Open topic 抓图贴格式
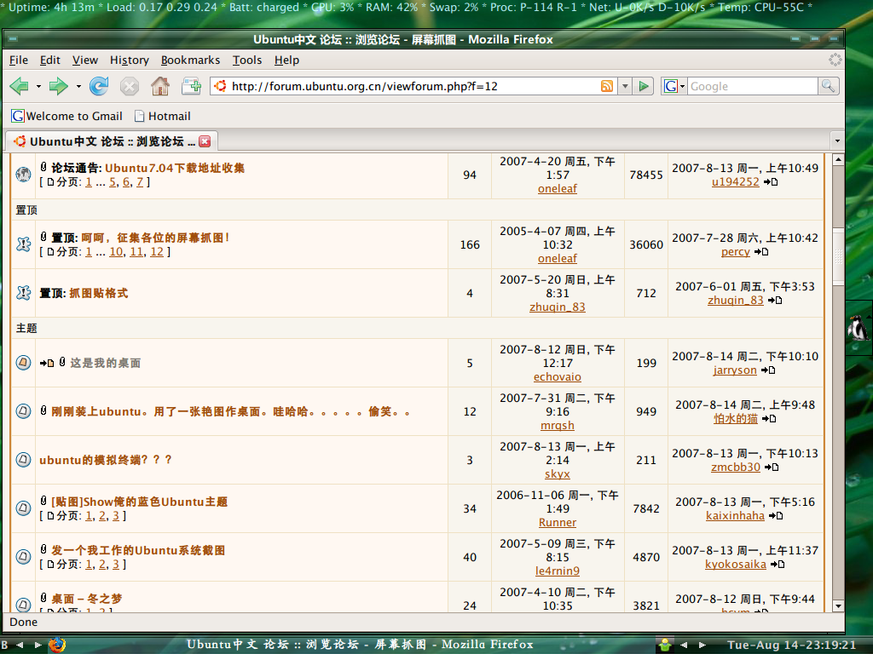The image size is (873, 654). pos(99,293)
